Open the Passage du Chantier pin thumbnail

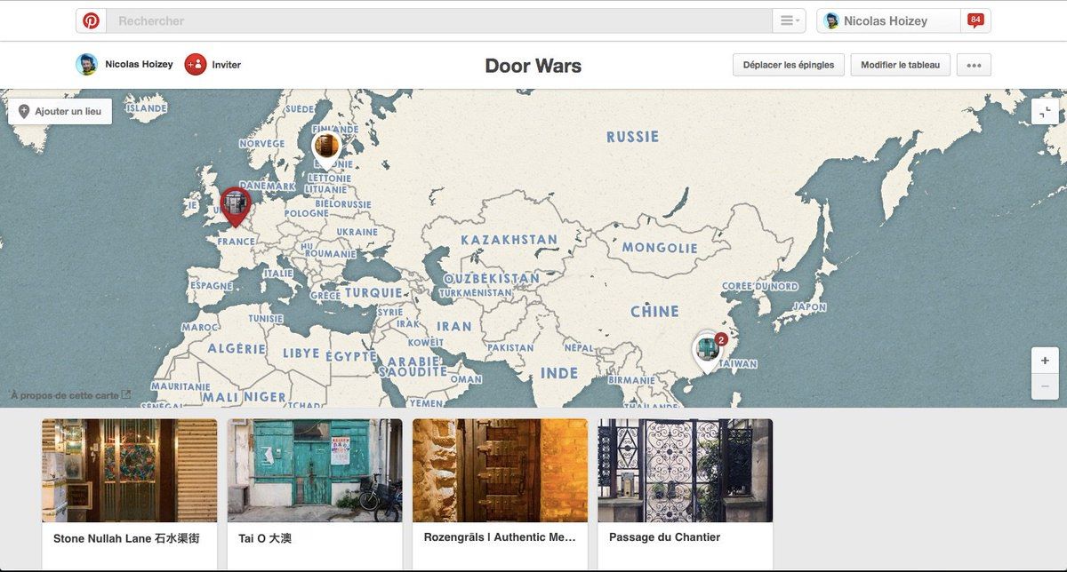click(x=685, y=471)
